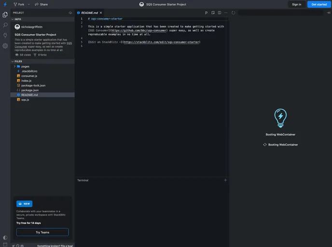
Task: Share the project
Action: (x=41, y=4)
